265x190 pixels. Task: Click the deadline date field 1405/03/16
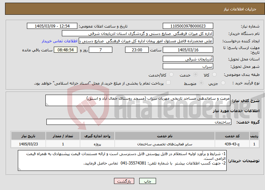click(188, 50)
